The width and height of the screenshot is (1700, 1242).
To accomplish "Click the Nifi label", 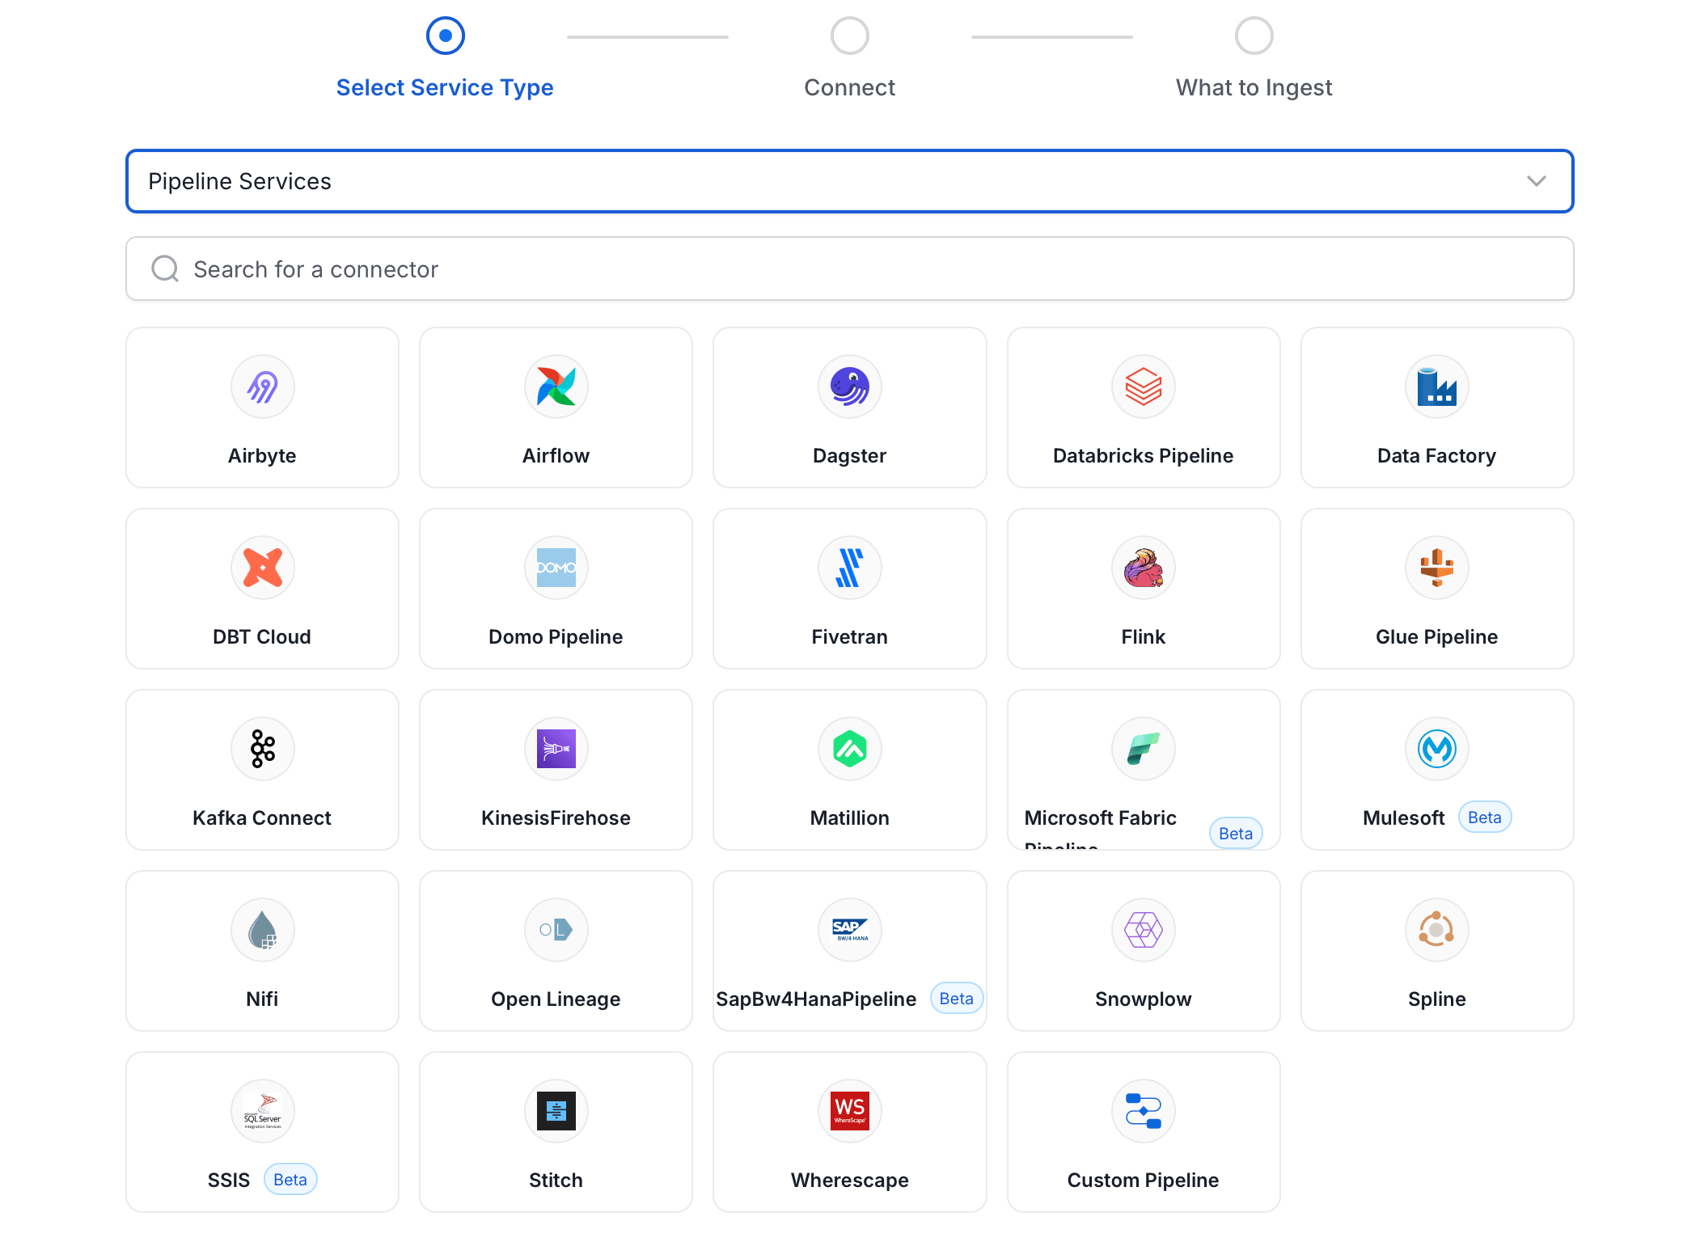I will click(x=262, y=999).
